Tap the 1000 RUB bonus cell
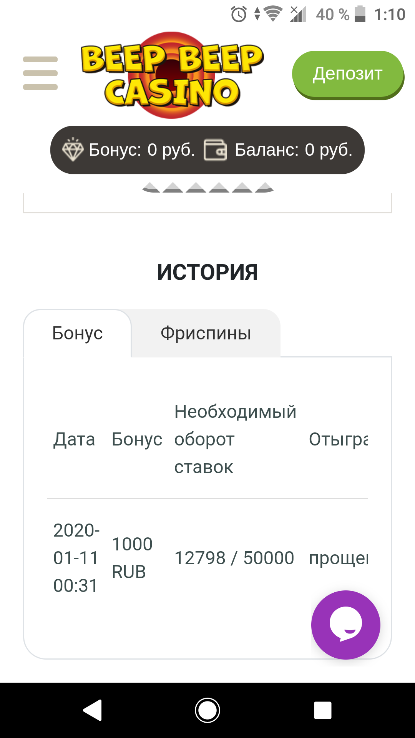Image resolution: width=415 pixels, height=738 pixels. (132, 558)
